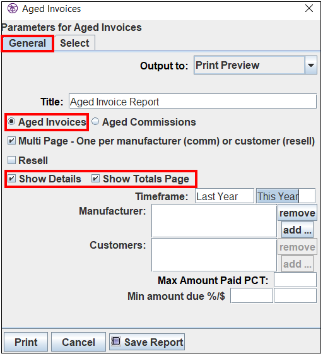Enable the Resell checkbox
The image size is (323, 356).
[x=11, y=160]
